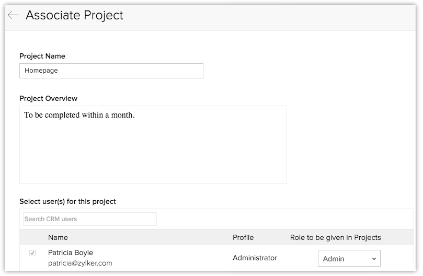Click the chevron arrow in the role dropdown
Screen dimensions: 423x276
tap(374, 259)
